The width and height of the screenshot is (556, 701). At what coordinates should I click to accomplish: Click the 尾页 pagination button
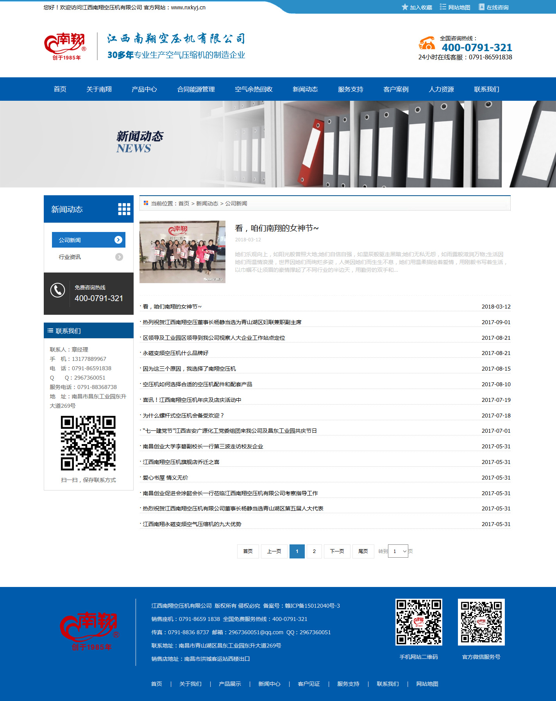[x=363, y=551]
